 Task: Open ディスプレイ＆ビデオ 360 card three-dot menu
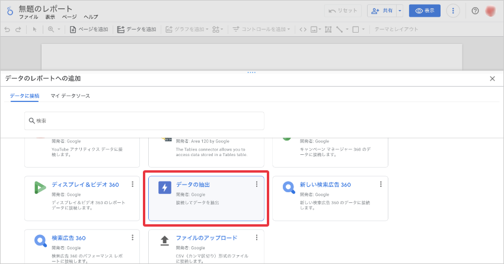[132, 185]
